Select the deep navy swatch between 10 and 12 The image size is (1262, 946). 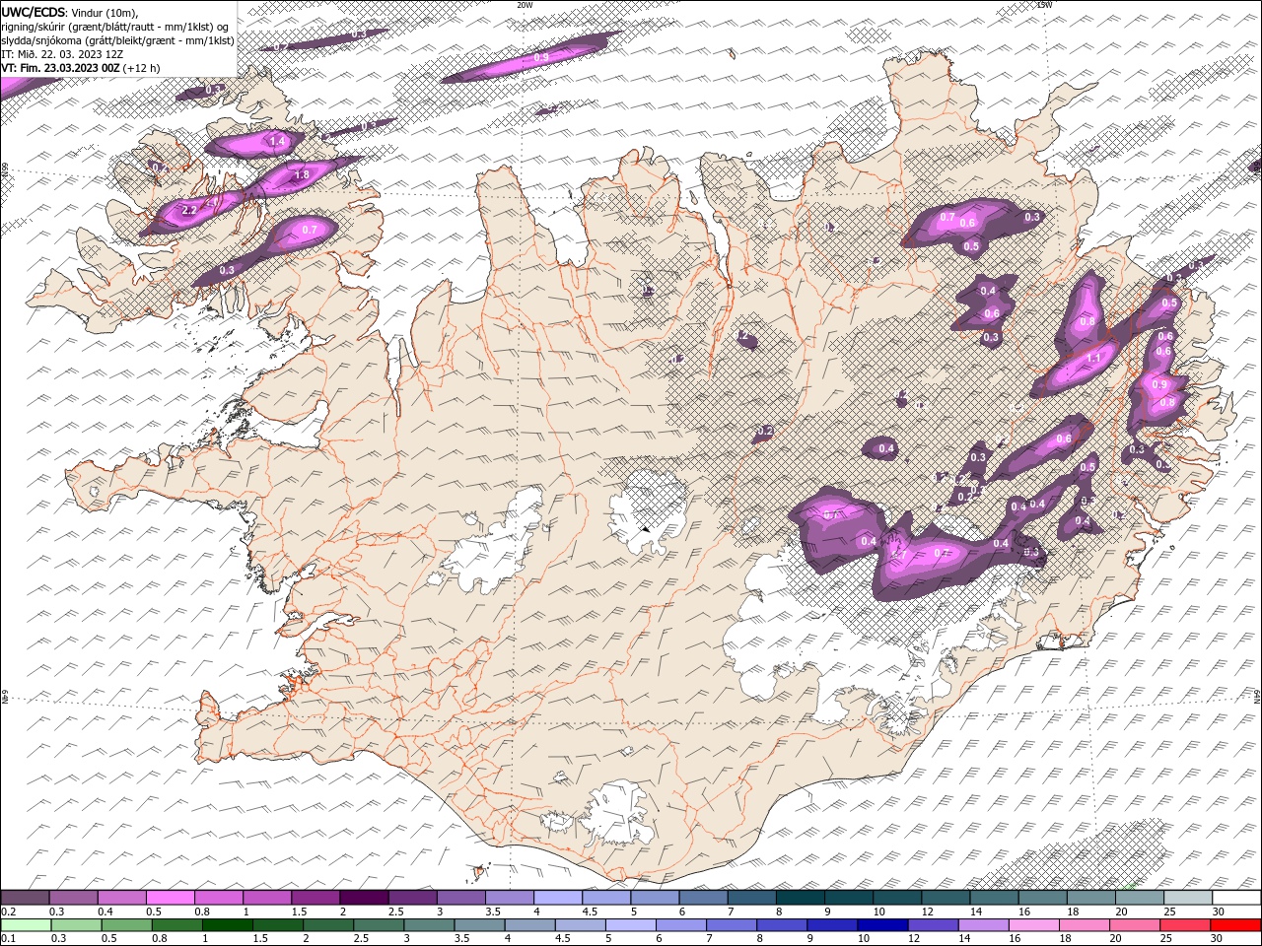pyautogui.click(x=882, y=925)
